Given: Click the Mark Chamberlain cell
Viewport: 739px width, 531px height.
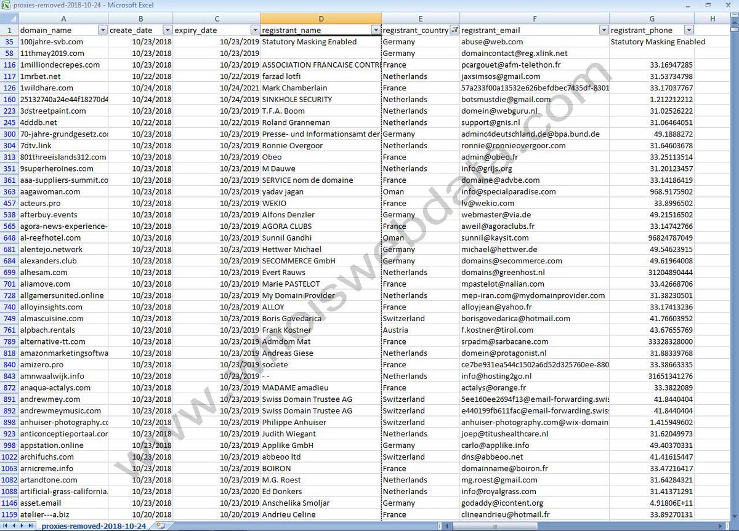Looking at the screenshot, I should (321, 88).
